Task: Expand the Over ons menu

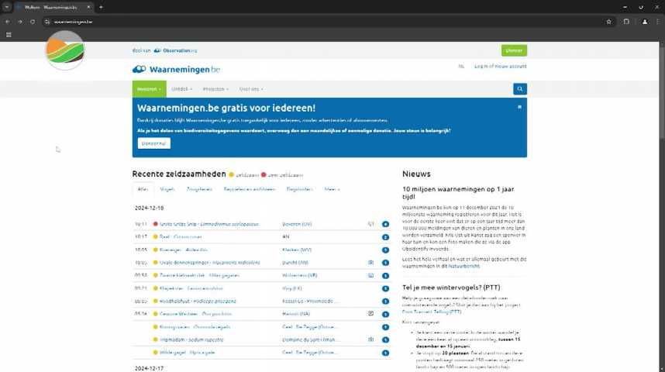Action: click(251, 89)
